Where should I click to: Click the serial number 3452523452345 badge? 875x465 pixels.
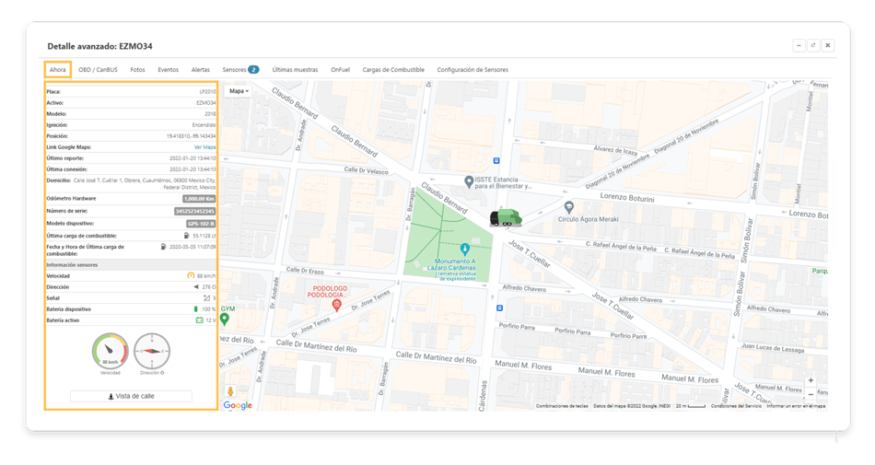pyautogui.click(x=194, y=211)
